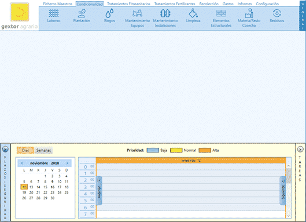Viewport: 306px width, 222px height.
Task: Click the Anterior appointment button
Action: click(x=99, y=191)
